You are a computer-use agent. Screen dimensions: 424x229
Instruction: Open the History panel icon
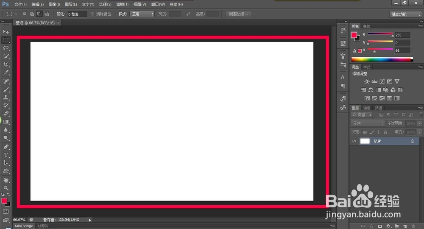(x=343, y=31)
